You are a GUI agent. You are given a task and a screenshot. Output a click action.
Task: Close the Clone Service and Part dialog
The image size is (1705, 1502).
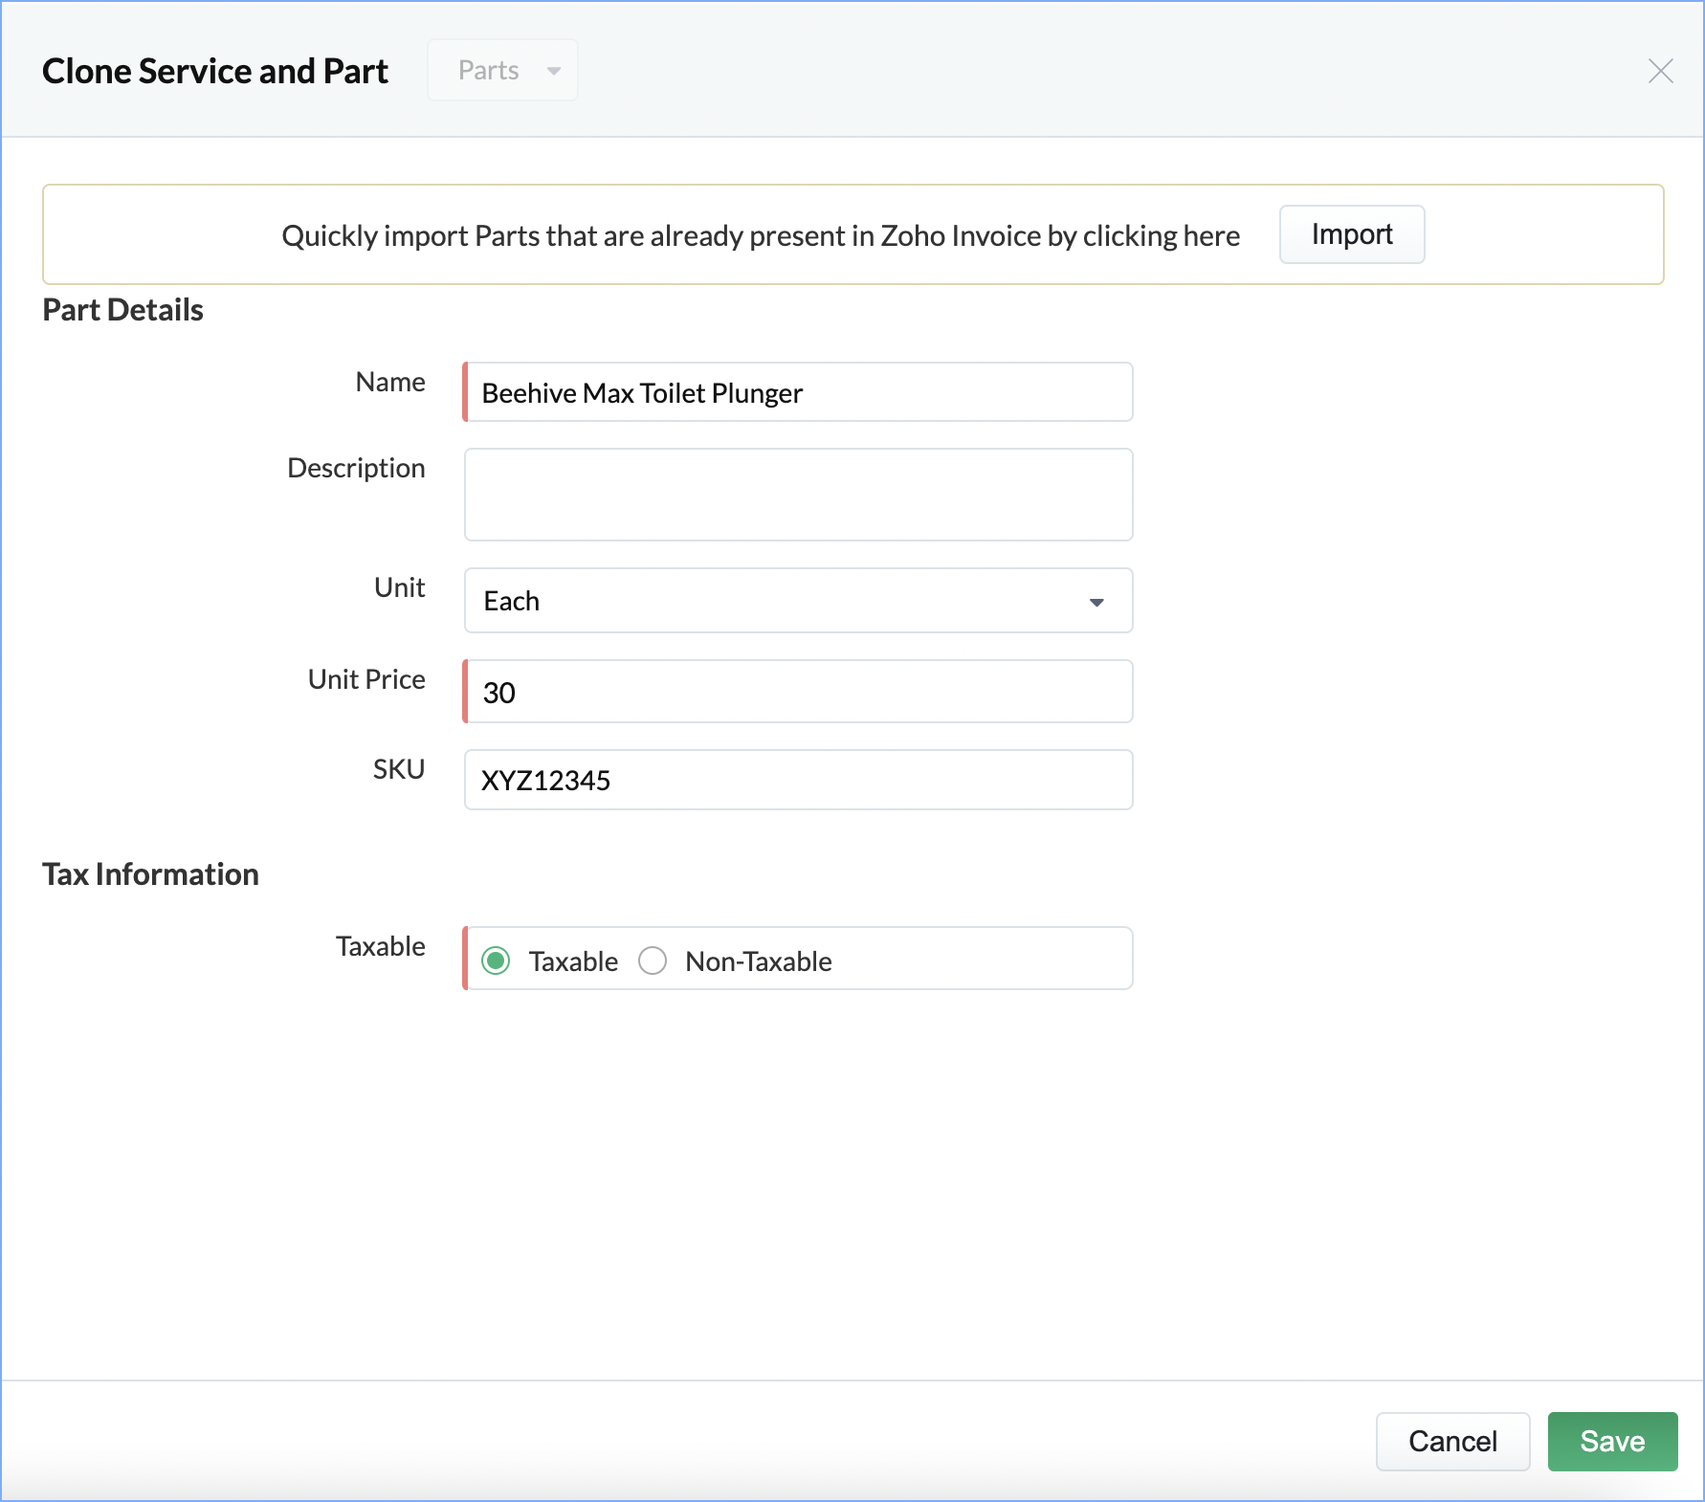[1660, 71]
